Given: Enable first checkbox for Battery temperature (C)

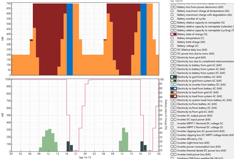Looking at the screenshot, I should click(172, 38).
